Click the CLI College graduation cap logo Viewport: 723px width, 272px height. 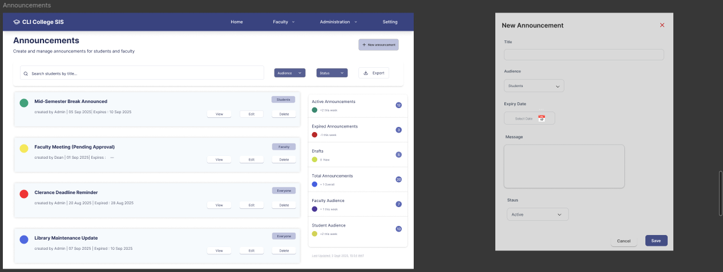tap(17, 22)
